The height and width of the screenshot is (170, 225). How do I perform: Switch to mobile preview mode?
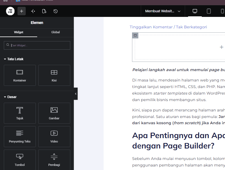tap(222, 11)
